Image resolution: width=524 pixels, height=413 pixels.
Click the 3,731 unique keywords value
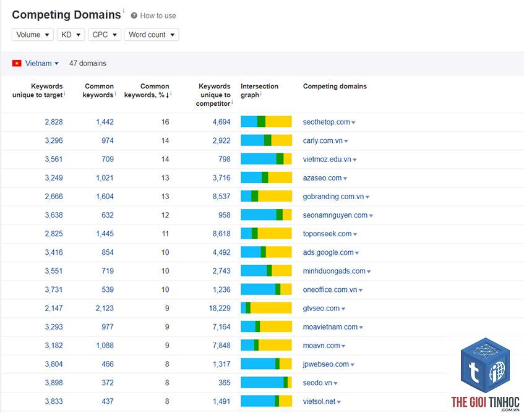point(54,289)
